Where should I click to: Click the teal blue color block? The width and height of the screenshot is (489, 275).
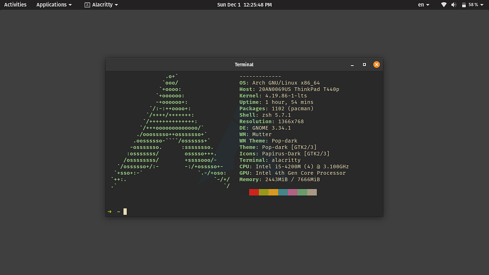click(x=283, y=192)
